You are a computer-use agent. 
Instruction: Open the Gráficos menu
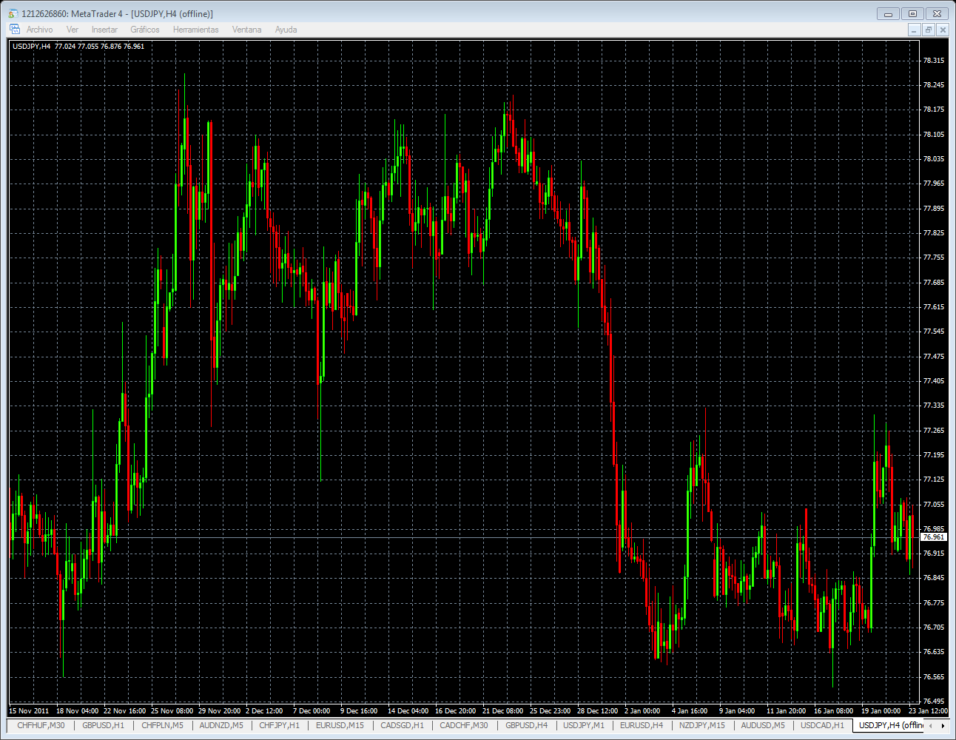coord(145,30)
